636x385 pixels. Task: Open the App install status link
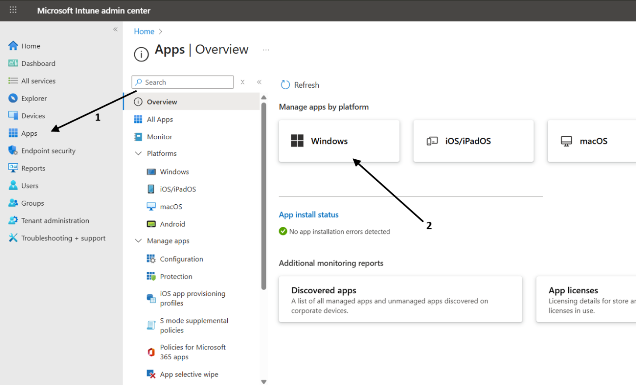pyautogui.click(x=309, y=215)
